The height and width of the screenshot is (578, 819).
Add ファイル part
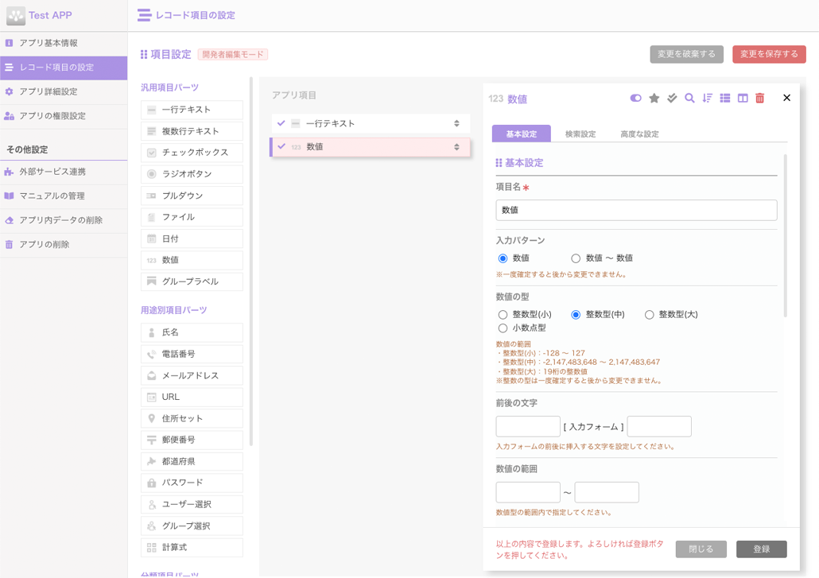(x=192, y=217)
